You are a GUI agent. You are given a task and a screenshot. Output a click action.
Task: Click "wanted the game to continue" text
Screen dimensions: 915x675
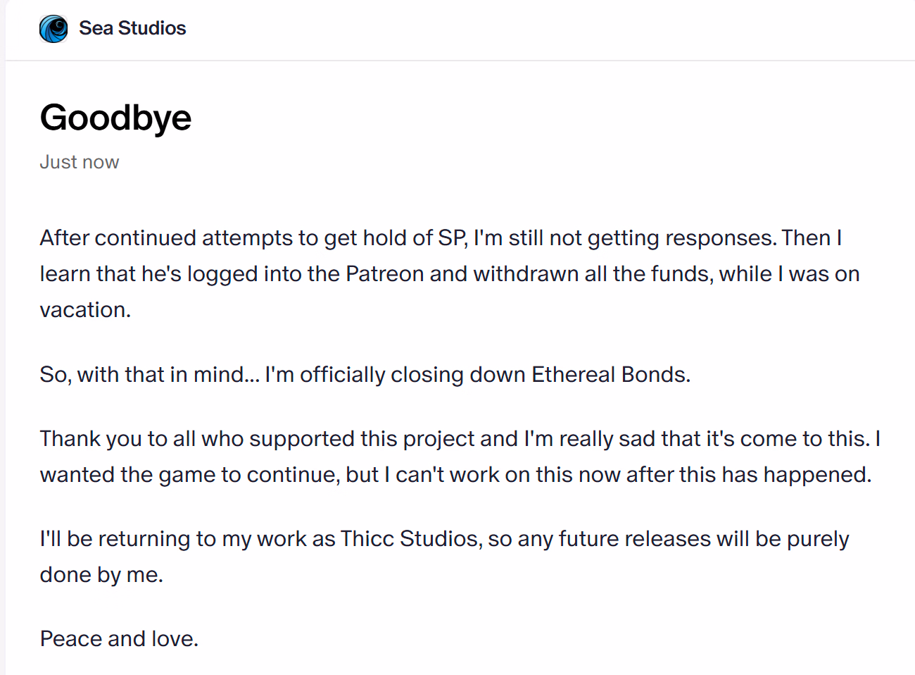(x=189, y=474)
